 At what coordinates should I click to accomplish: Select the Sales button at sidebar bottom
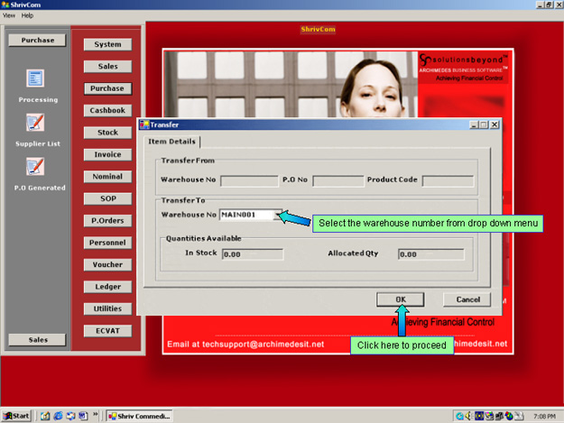37,340
